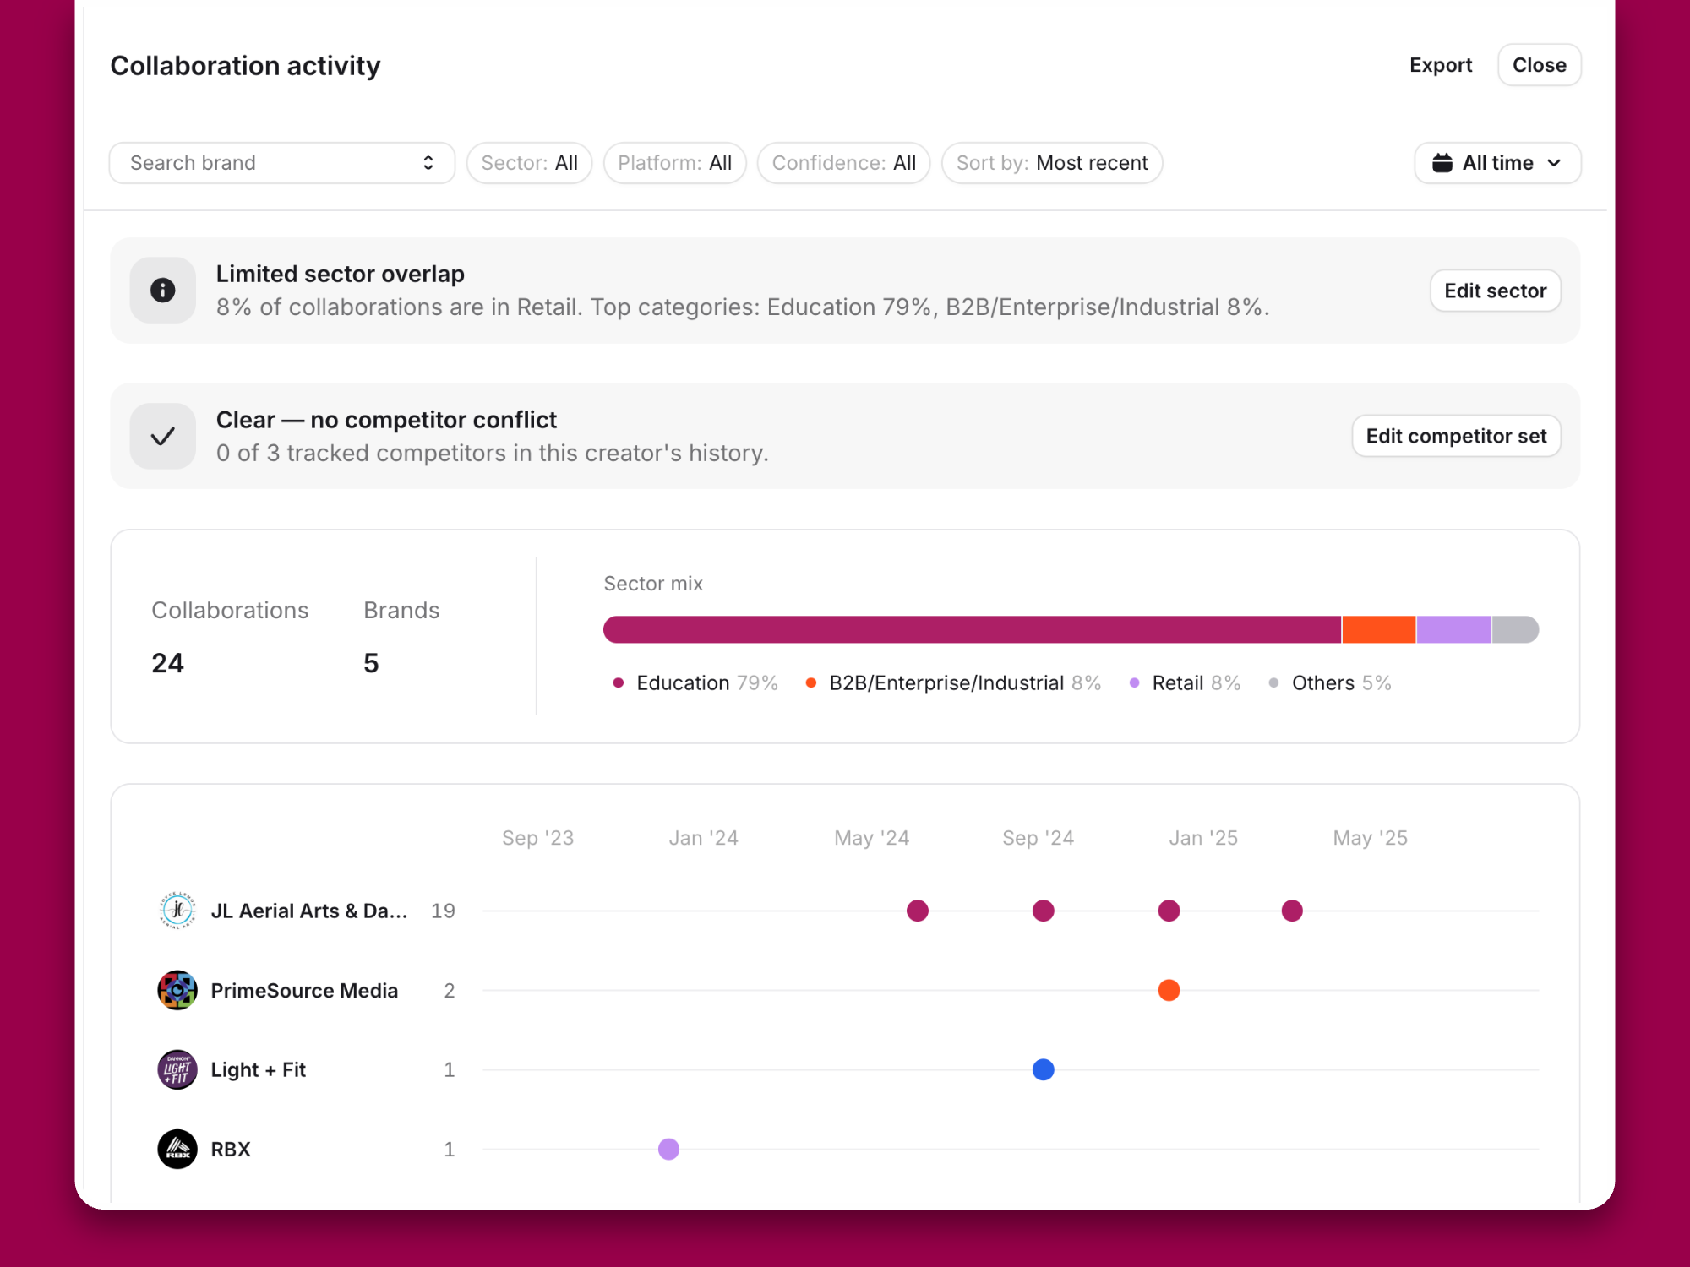The image size is (1690, 1267).
Task: Click the orange B2B segment of sector mix bar
Action: pyautogui.click(x=1379, y=630)
